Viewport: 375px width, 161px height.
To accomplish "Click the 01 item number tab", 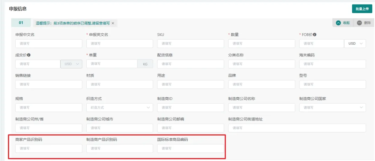I will pos(21,23).
